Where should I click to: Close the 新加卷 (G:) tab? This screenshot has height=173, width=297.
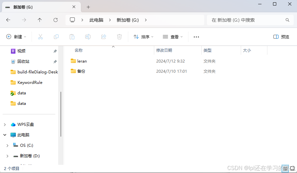point(74,7)
